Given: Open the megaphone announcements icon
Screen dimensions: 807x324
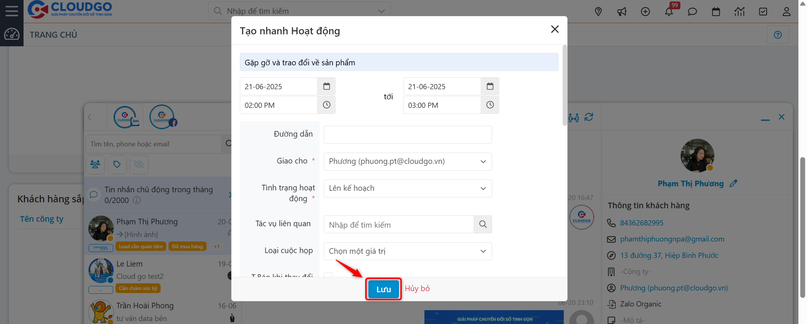Looking at the screenshot, I should click(x=622, y=12).
